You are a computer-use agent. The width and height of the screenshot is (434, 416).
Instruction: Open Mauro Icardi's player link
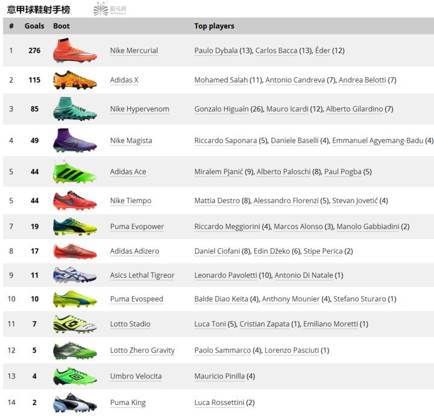click(x=288, y=109)
